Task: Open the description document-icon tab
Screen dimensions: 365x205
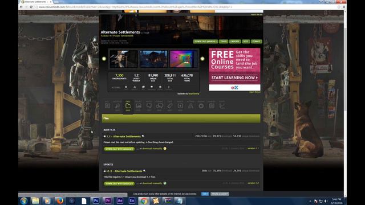Action: pos(107,106)
